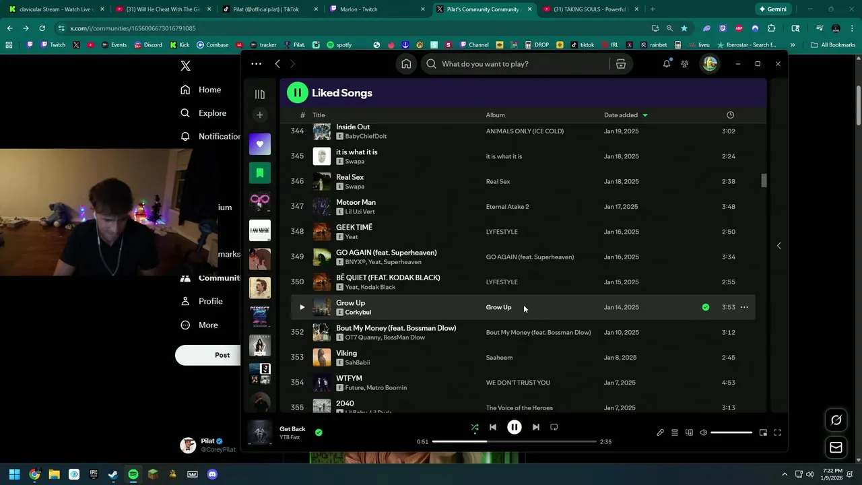Adjust the Spotify volume slider

tap(731, 432)
